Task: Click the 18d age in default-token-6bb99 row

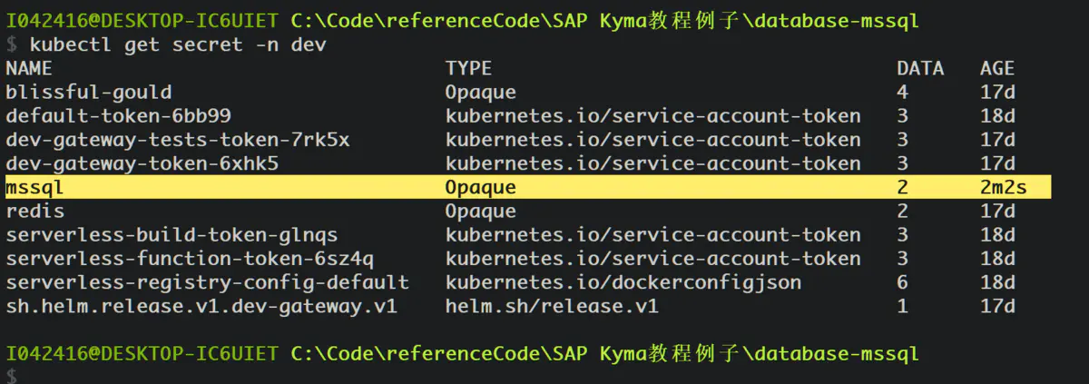Action: [997, 115]
